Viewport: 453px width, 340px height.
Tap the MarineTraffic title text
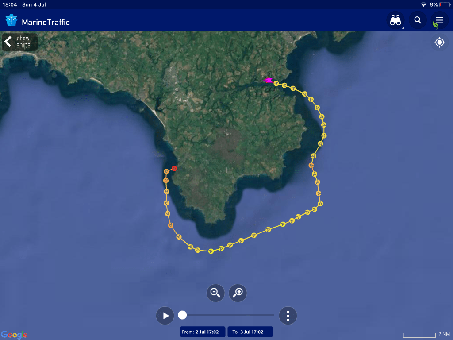(46, 22)
